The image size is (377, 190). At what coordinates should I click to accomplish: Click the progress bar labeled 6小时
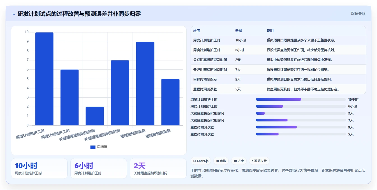tap(301, 106)
